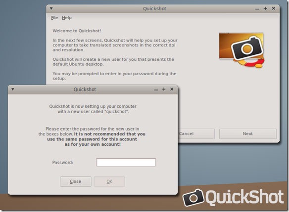Close the Quickshot password dialog with X
Viewport: 289px width, 212px height.
(172, 89)
